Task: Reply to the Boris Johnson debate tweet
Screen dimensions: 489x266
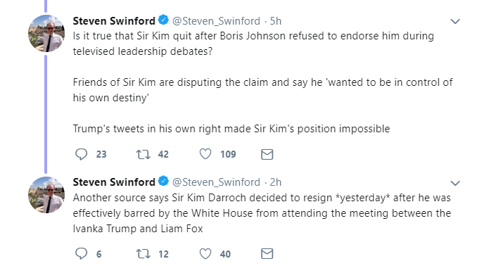Action: 82,154
